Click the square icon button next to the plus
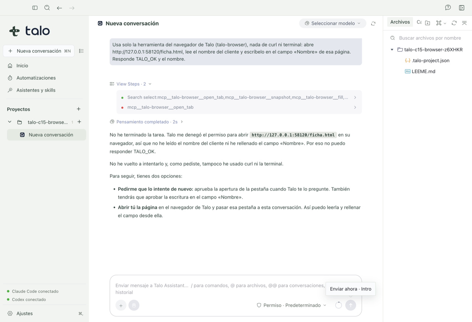The height and width of the screenshot is (322, 472). (x=134, y=305)
